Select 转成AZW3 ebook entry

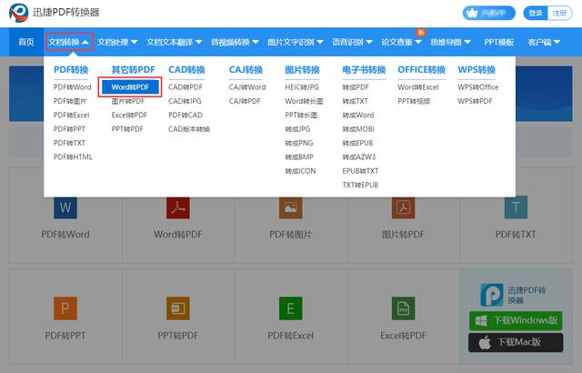point(359,157)
